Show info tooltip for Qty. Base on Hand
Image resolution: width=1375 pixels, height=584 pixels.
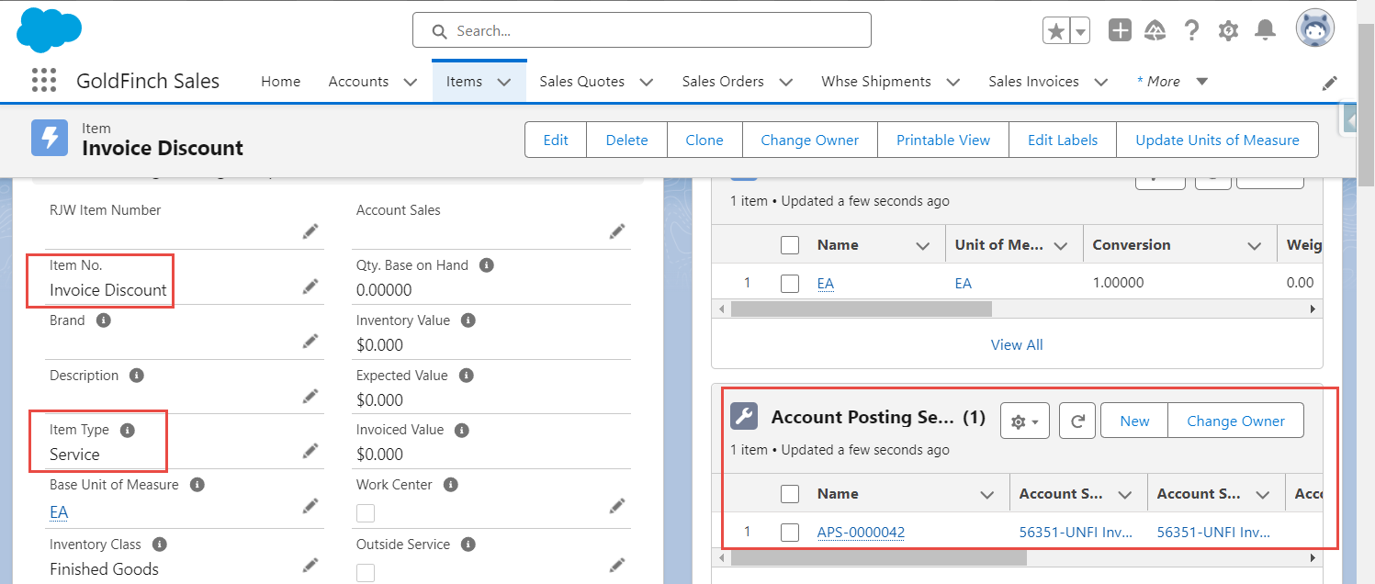(487, 265)
